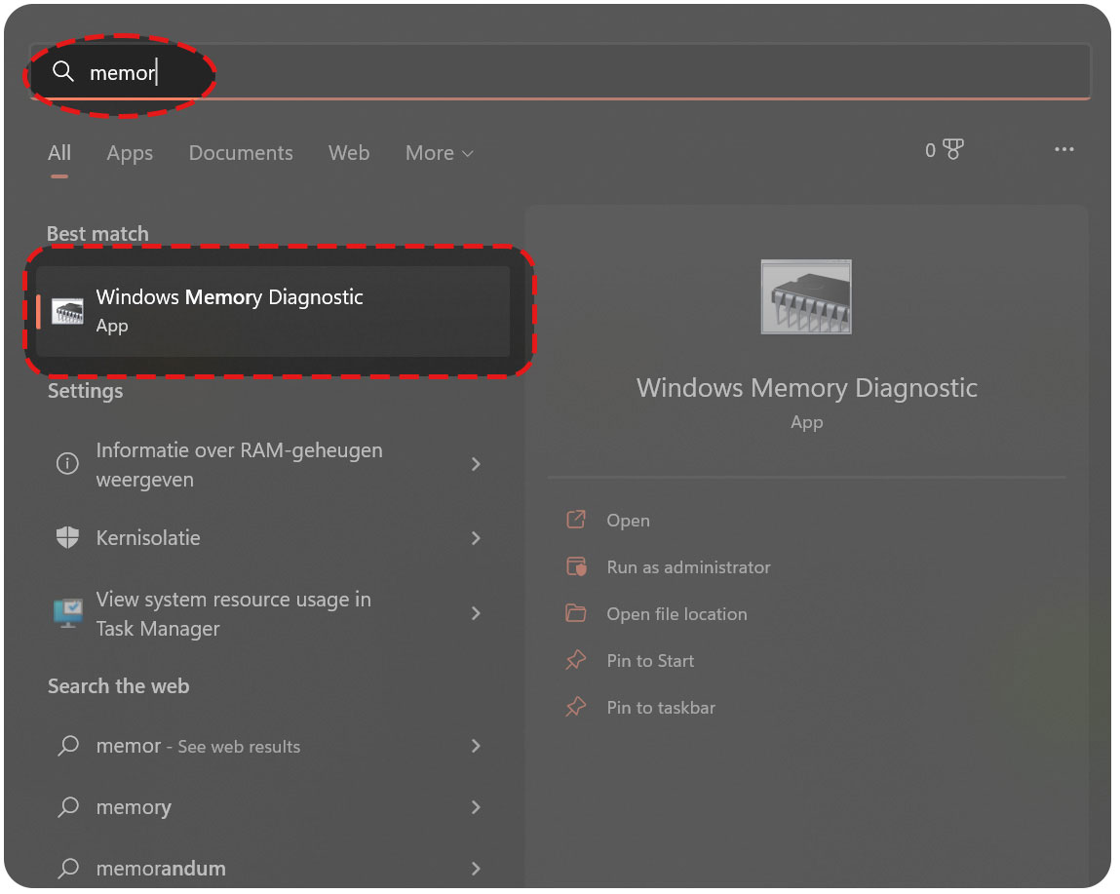Viewport: 1120px width, 894px height.
Task: Select Open file location
Action: coord(676,614)
